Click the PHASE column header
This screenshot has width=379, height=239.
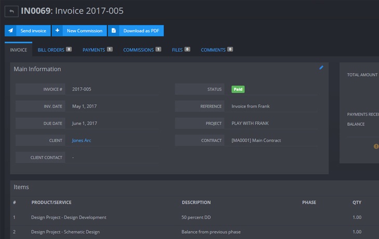coord(309,203)
